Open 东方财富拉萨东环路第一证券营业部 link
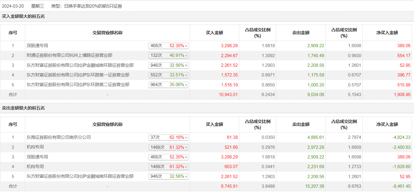The height and width of the screenshot is (193, 414). pyautogui.click(x=78, y=75)
